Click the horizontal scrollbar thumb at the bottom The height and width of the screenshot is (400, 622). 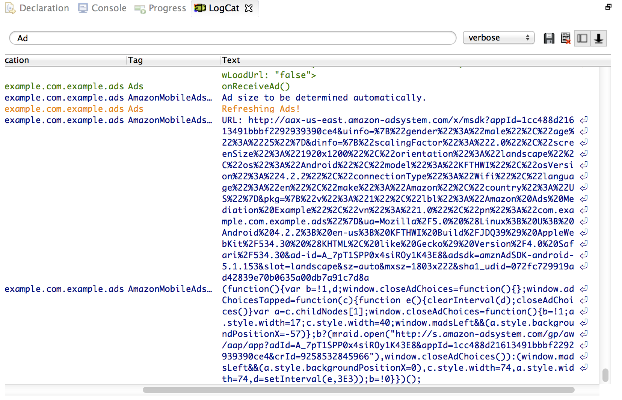[358, 390]
